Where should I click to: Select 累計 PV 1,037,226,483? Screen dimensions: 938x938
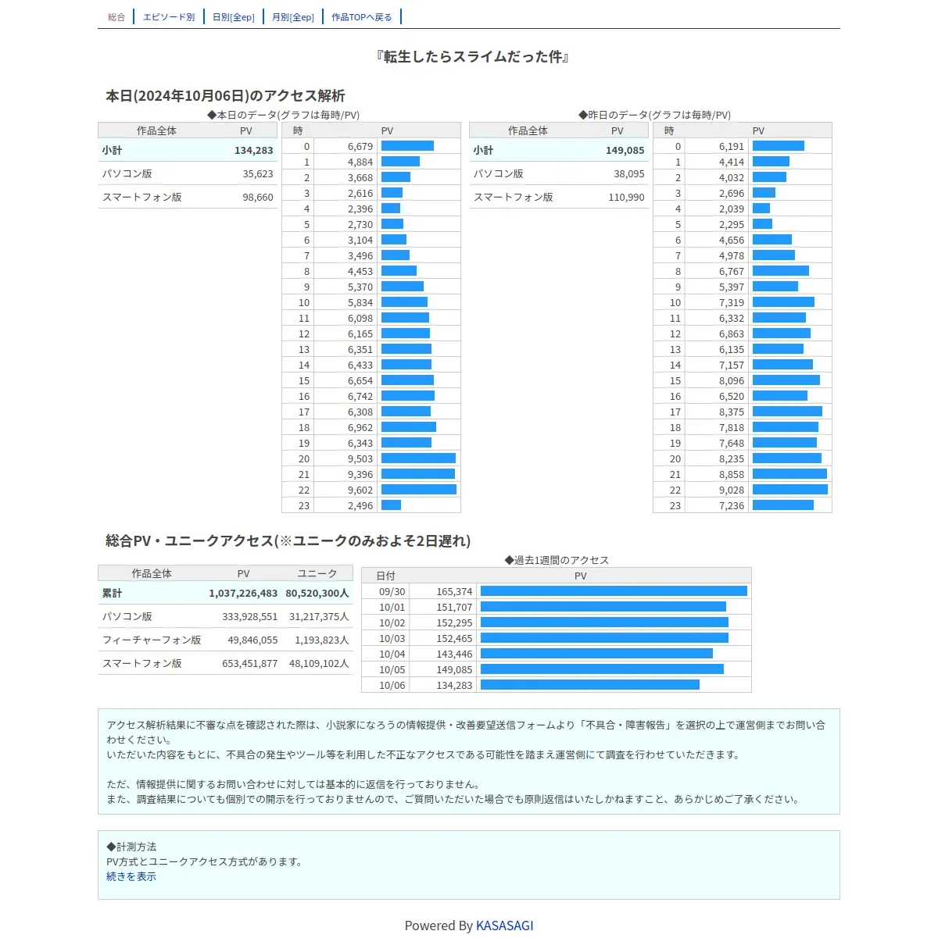[243, 593]
